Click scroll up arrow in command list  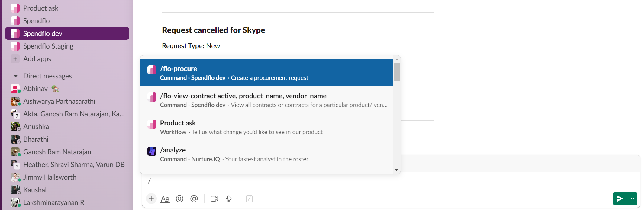pyautogui.click(x=397, y=60)
